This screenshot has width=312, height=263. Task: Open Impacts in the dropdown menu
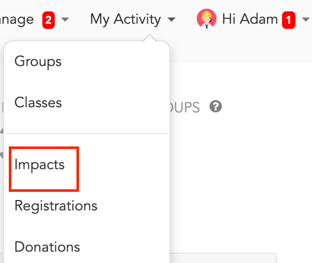(39, 165)
